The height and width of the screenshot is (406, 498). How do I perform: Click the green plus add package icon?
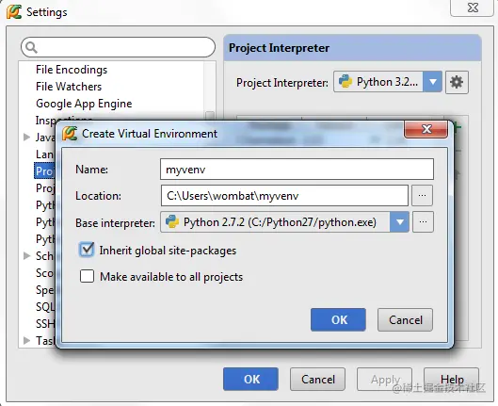point(458,127)
